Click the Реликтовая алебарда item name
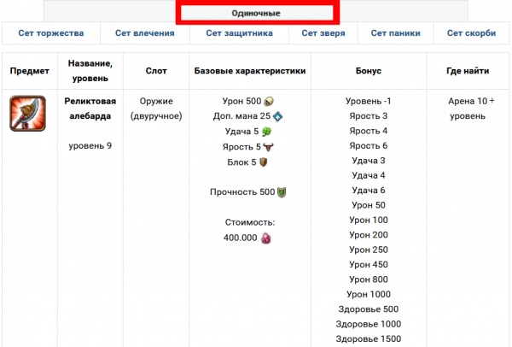This screenshot has width=512, height=347. [88, 108]
